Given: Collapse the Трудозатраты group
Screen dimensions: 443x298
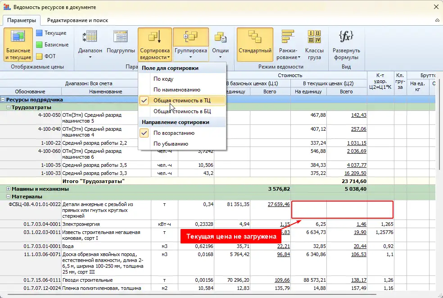Looking at the screenshot, I should [9, 108].
